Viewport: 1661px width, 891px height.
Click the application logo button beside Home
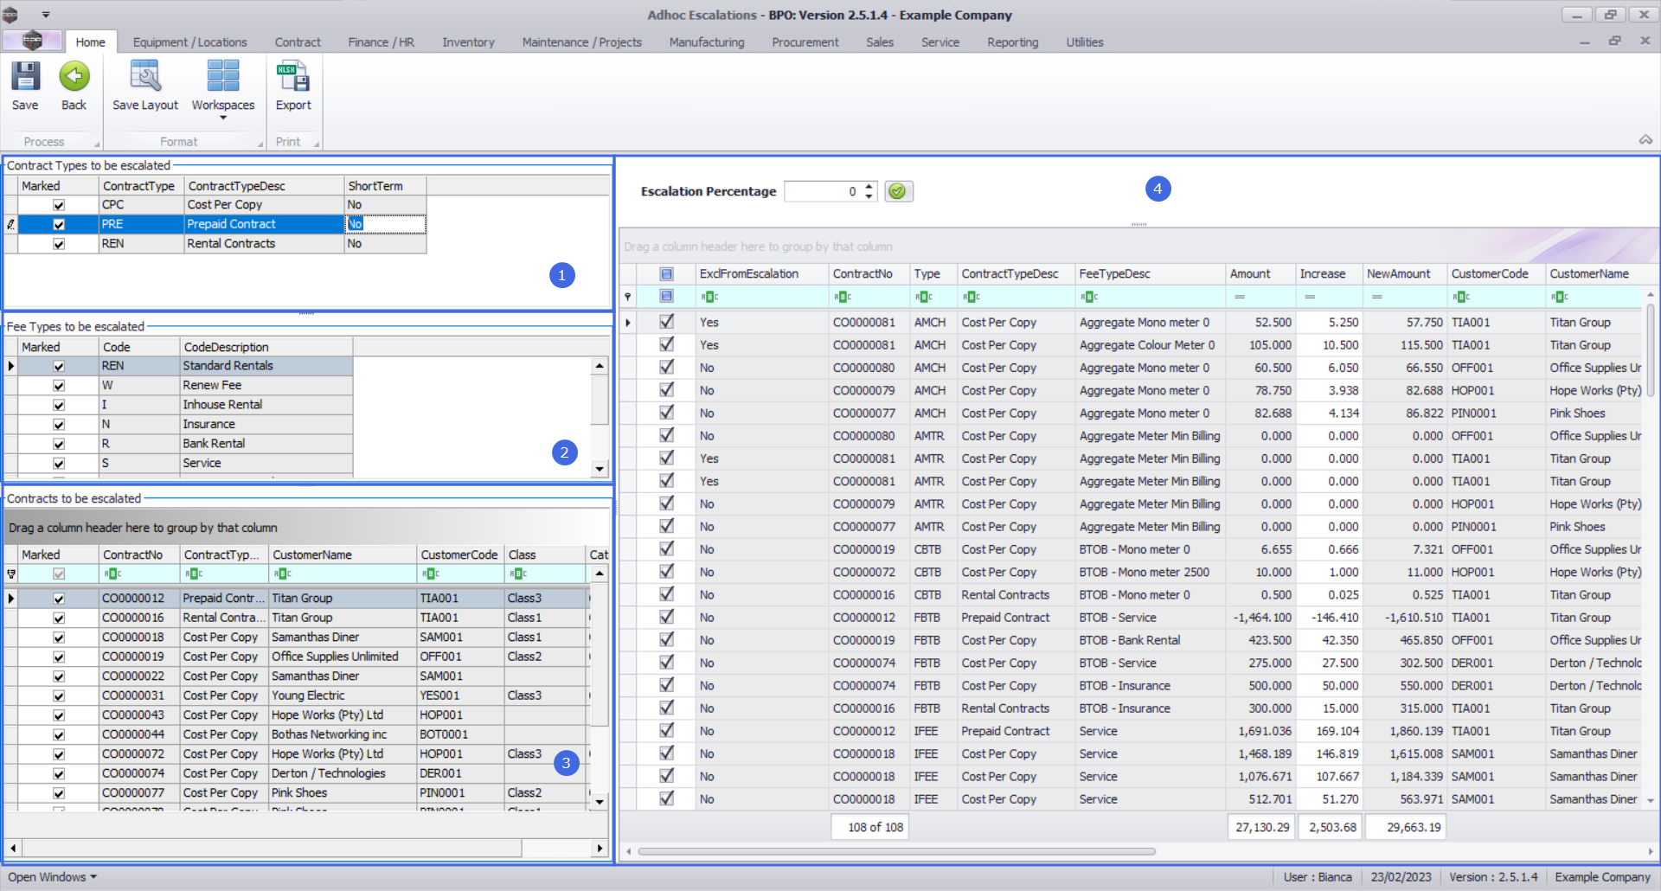click(32, 41)
